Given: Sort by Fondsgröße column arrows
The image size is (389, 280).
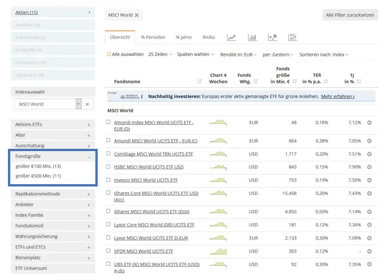Looking at the screenshot, I should coord(295,82).
